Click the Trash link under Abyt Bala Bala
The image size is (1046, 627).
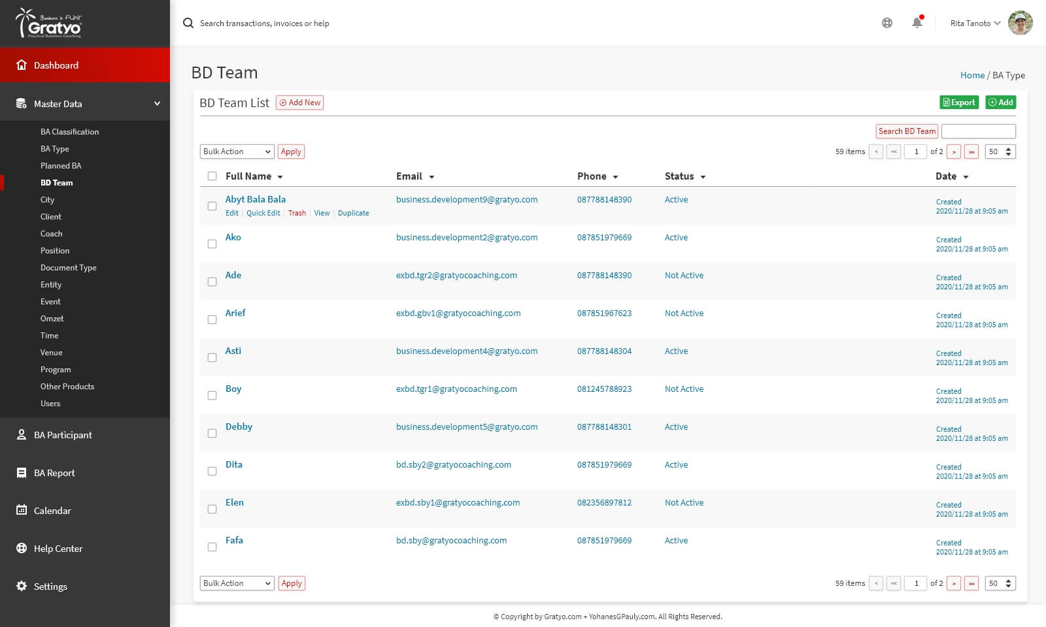point(297,213)
